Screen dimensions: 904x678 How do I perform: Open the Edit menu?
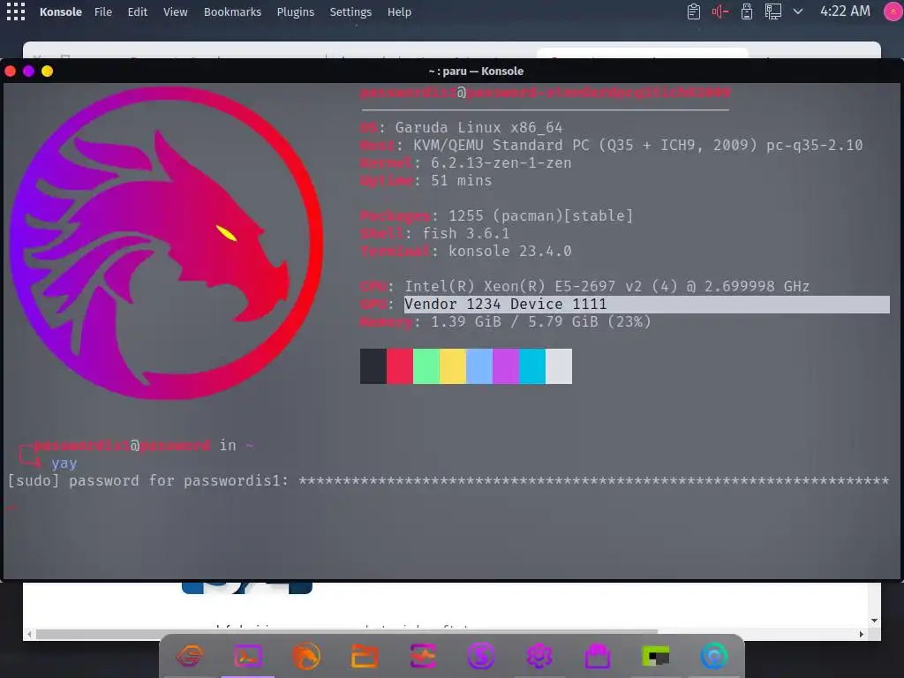pos(137,11)
